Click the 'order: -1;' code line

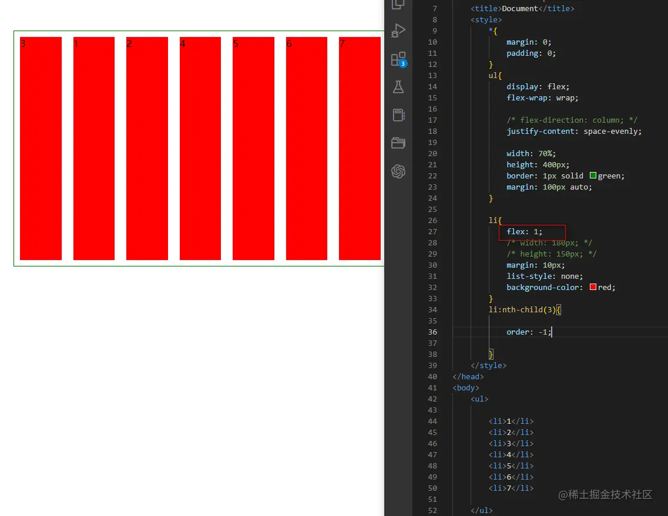(x=529, y=332)
